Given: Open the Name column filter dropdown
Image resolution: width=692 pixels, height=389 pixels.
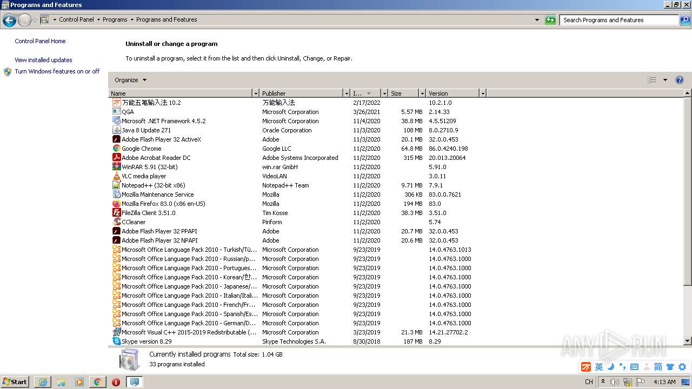Looking at the screenshot, I should 256,93.
